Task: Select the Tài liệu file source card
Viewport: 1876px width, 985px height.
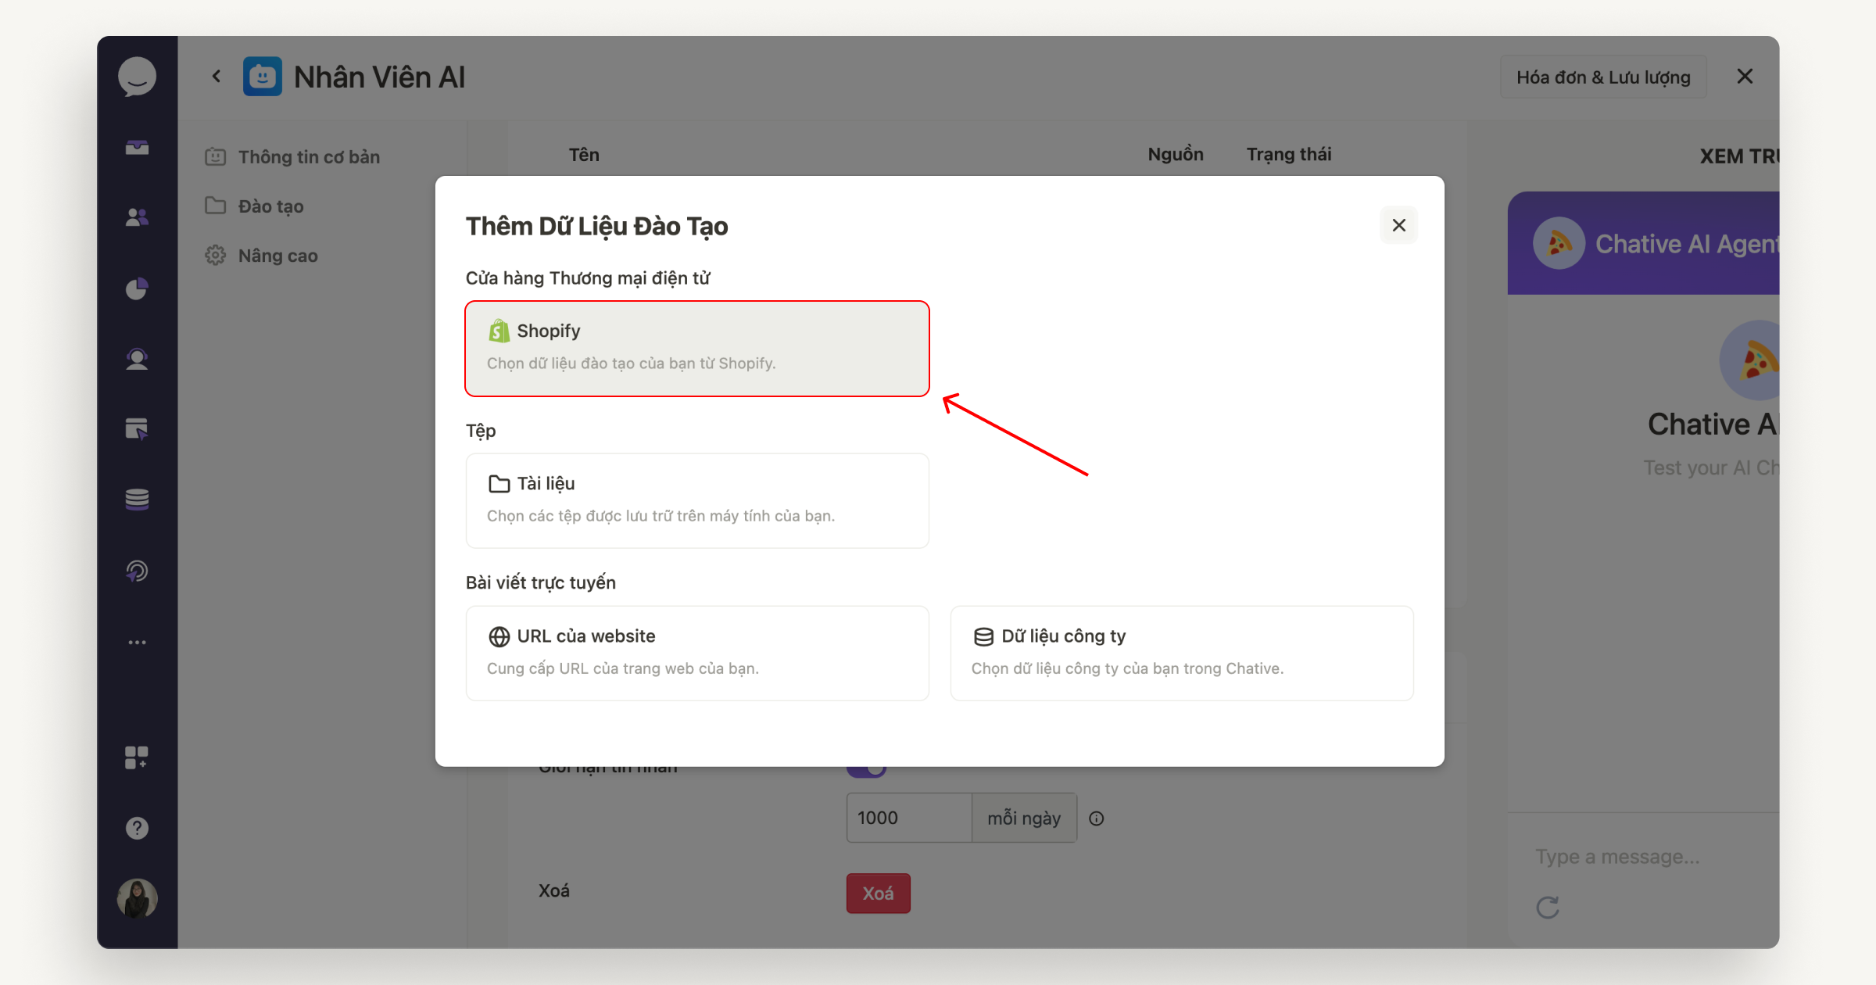Action: pos(697,501)
